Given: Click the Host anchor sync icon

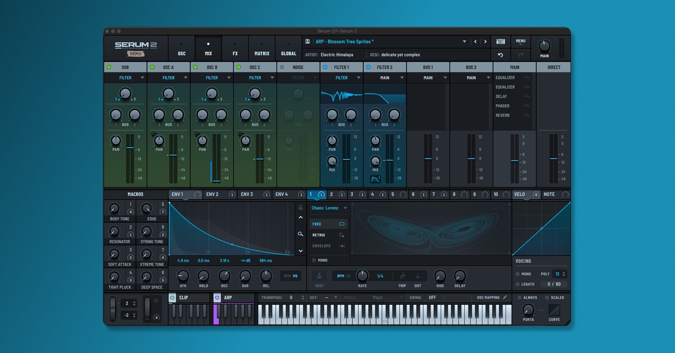Looking at the screenshot, I should (x=319, y=276).
